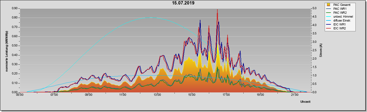Click the highest red IDC WR2 peak

tap(217, 10)
